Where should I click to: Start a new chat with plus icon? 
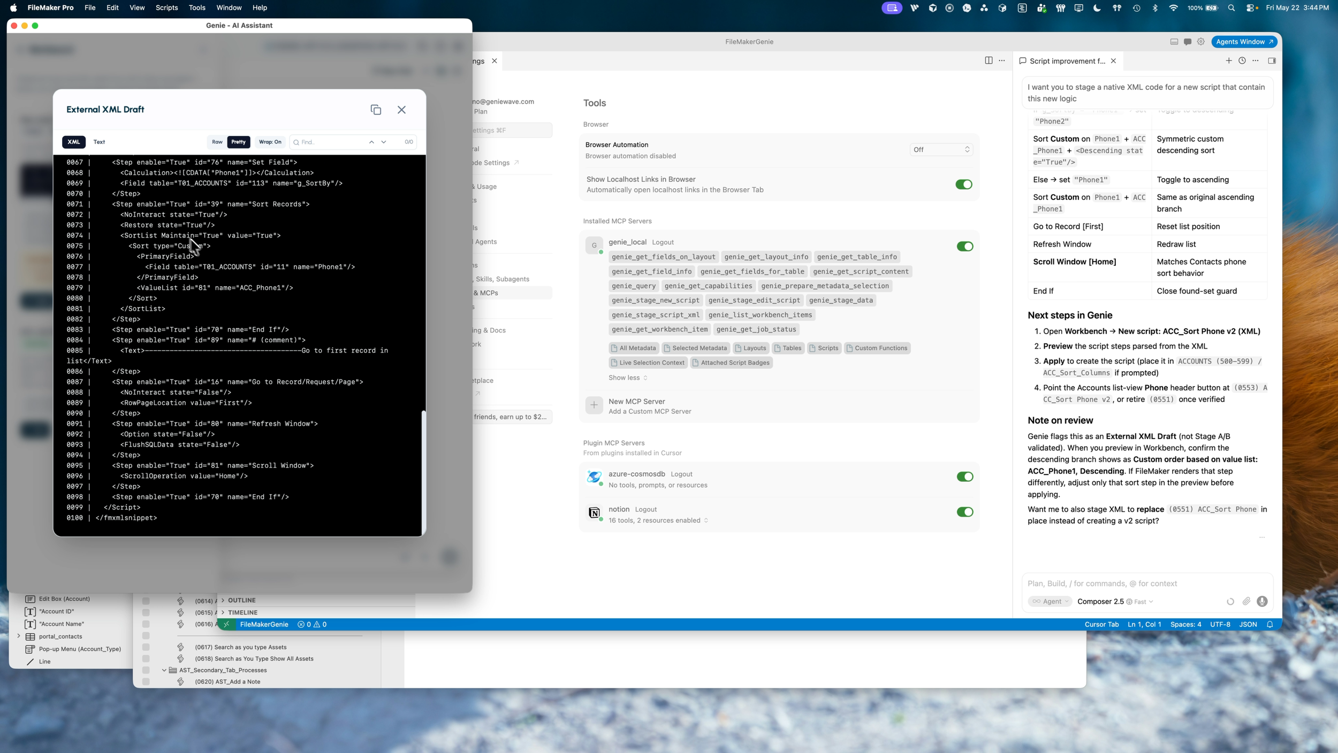coord(1228,60)
